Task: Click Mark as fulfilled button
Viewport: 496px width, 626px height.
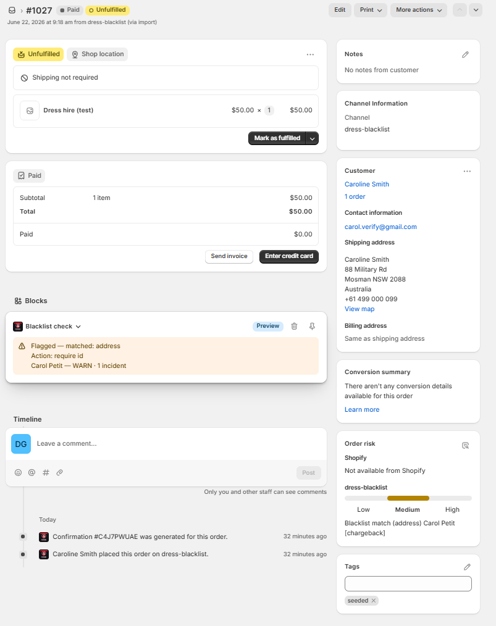Action: click(x=277, y=138)
